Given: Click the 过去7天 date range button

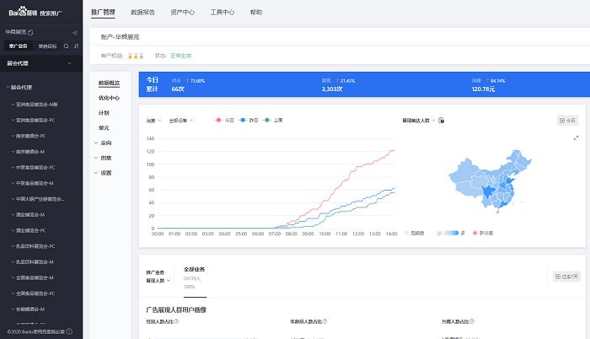Looking at the screenshot, I should click(x=566, y=277).
